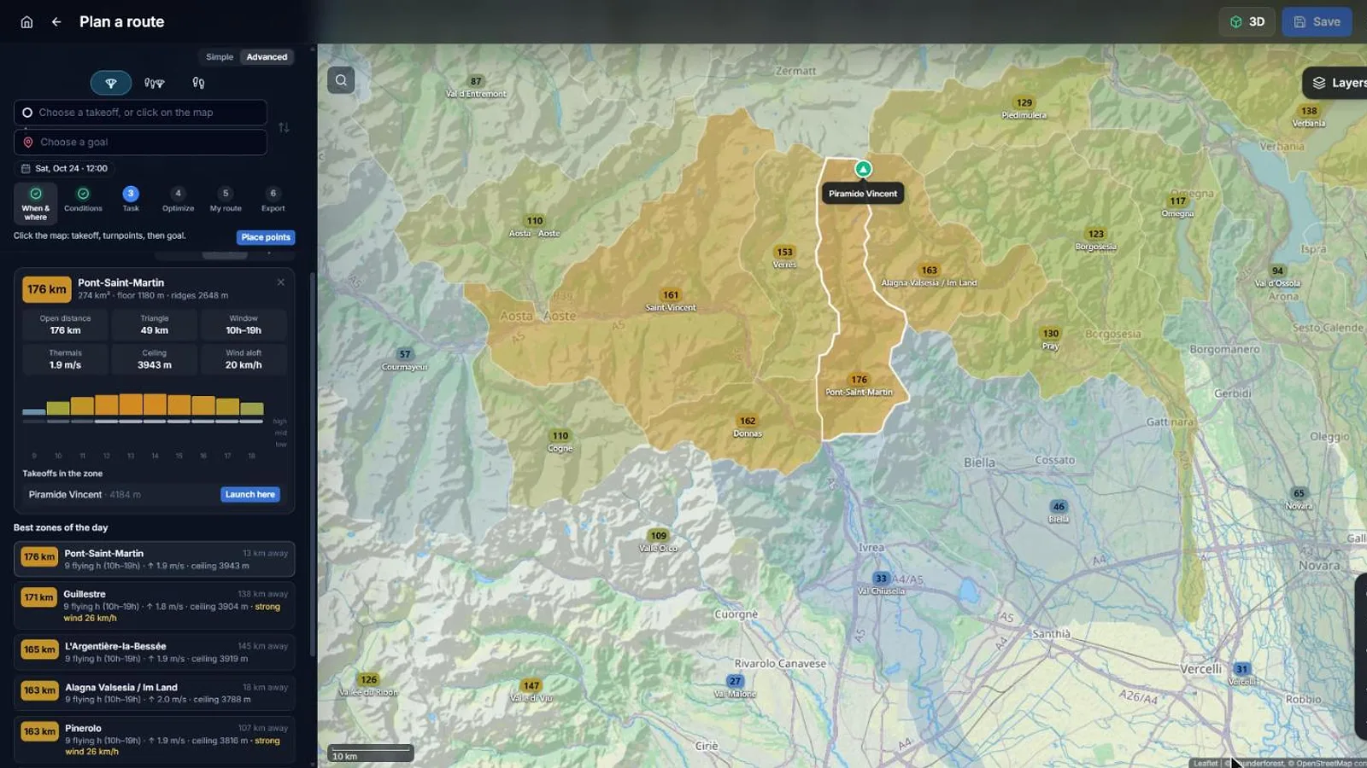Click Launch here for Piramide Vincent

pyautogui.click(x=250, y=495)
